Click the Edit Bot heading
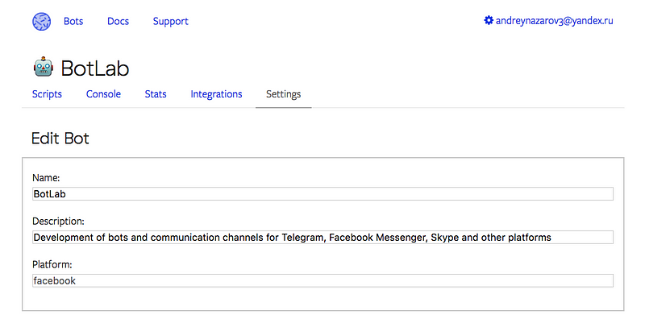The height and width of the screenshot is (319, 645). pyautogui.click(x=60, y=139)
